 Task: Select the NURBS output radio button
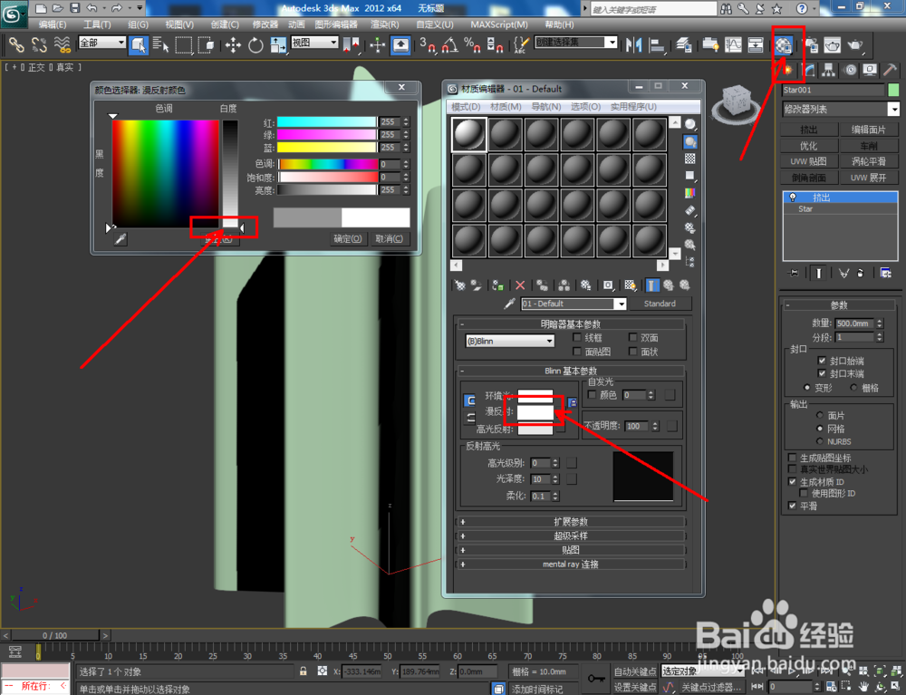[820, 441]
